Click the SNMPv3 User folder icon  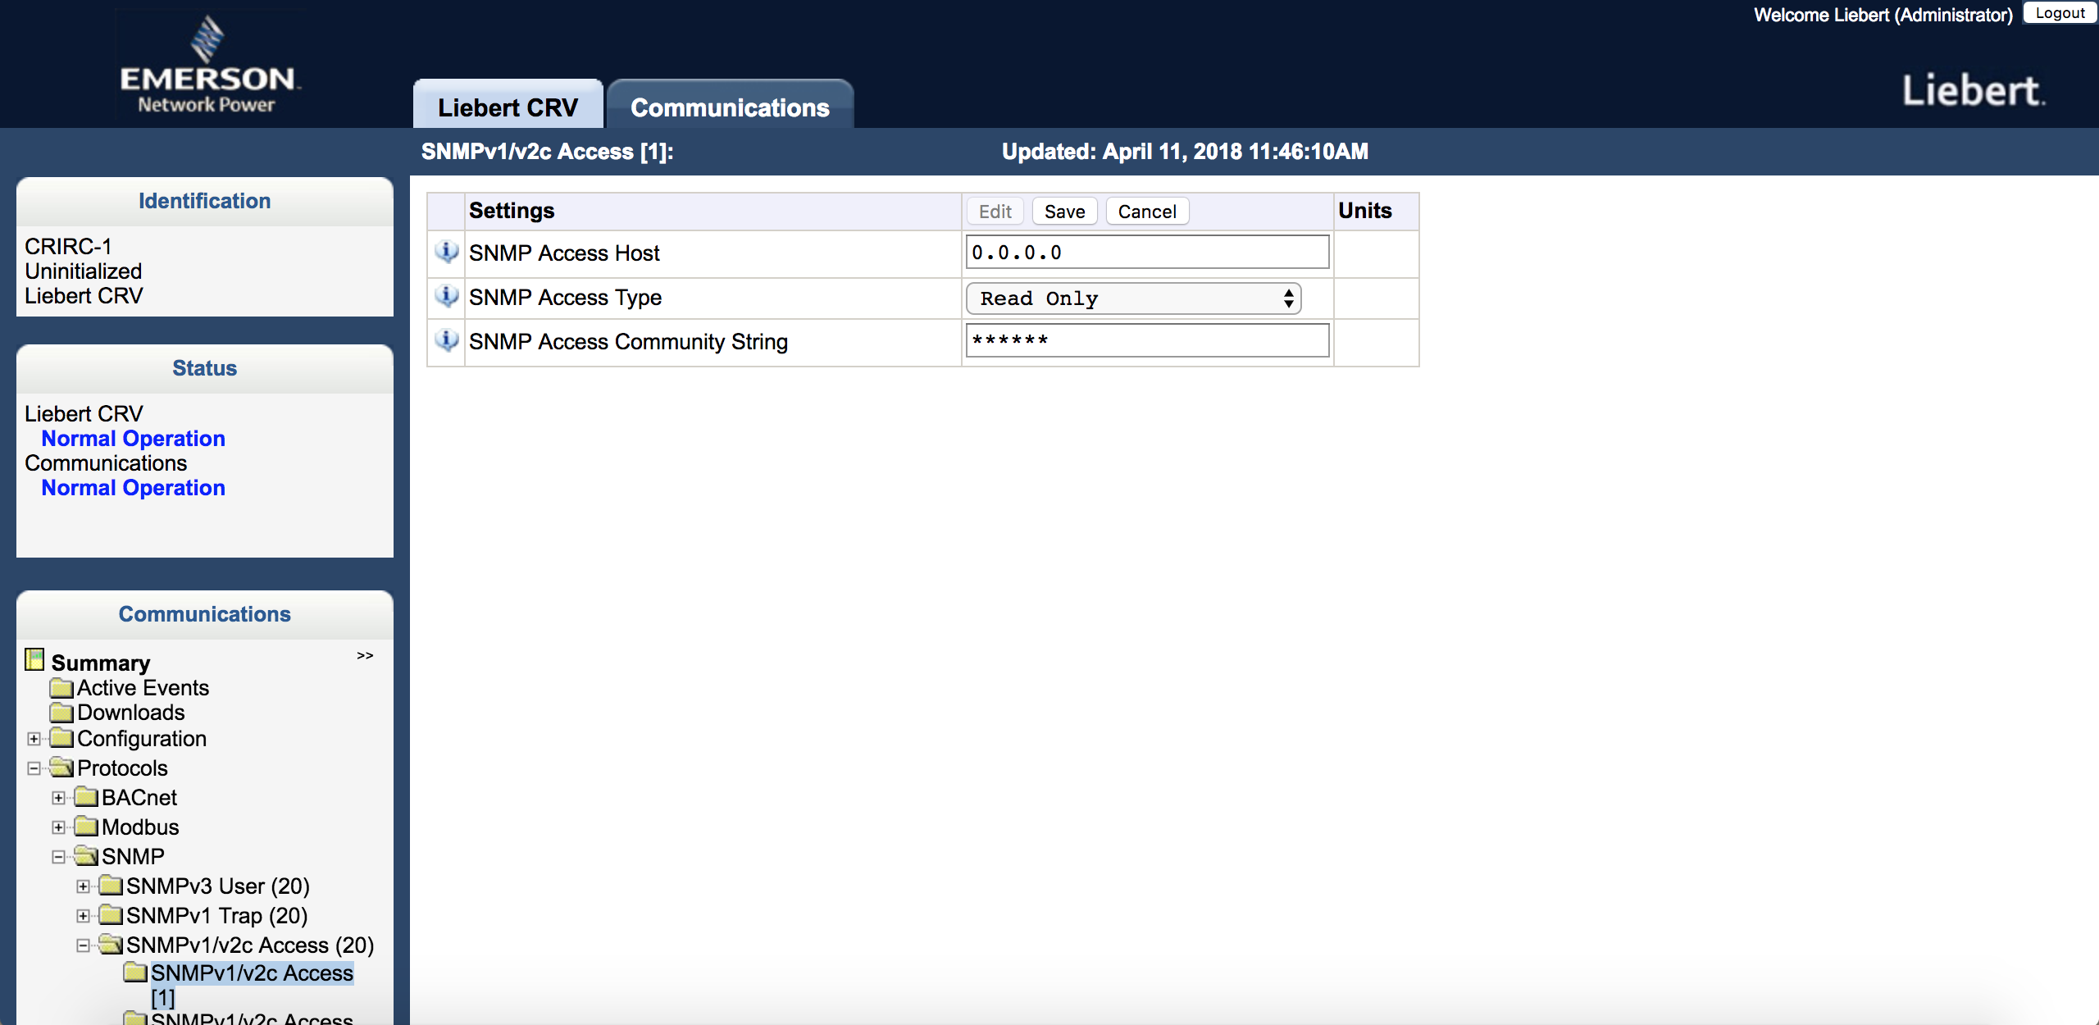point(111,886)
